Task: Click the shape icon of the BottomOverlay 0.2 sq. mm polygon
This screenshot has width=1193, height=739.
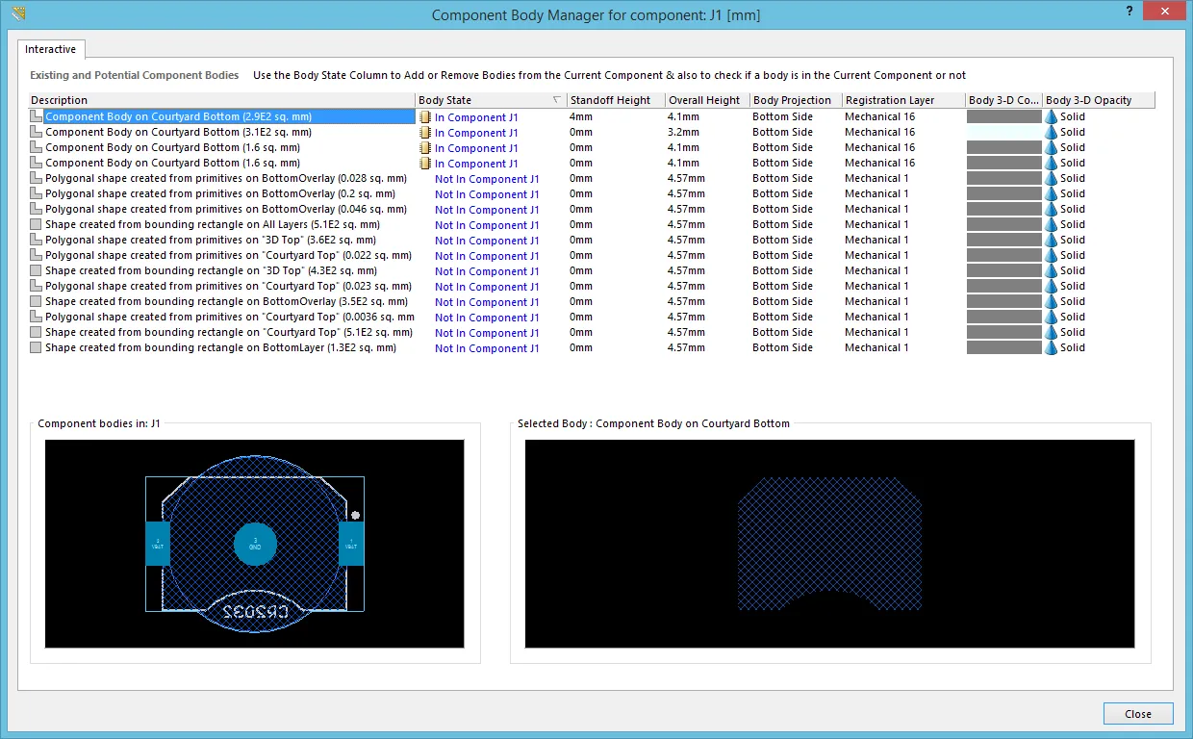Action: [x=37, y=193]
